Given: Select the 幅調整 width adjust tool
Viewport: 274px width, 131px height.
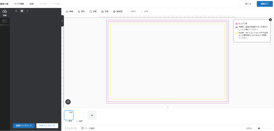Looking at the screenshot, I should 118,11.
